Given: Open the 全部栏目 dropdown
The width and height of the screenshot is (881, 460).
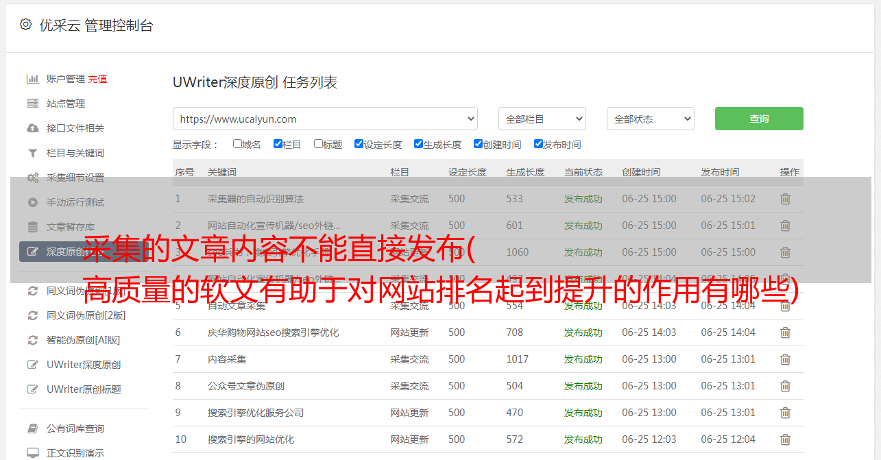Looking at the screenshot, I should pyautogui.click(x=542, y=119).
